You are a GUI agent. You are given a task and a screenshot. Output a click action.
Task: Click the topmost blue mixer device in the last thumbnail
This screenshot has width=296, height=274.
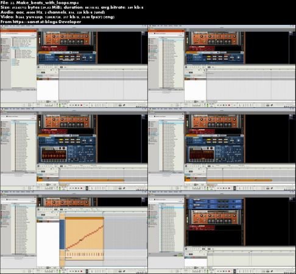pos(216,201)
